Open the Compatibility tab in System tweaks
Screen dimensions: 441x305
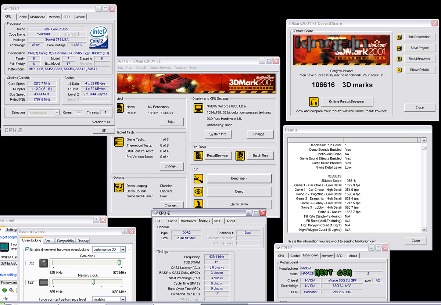click(x=65, y=241)
